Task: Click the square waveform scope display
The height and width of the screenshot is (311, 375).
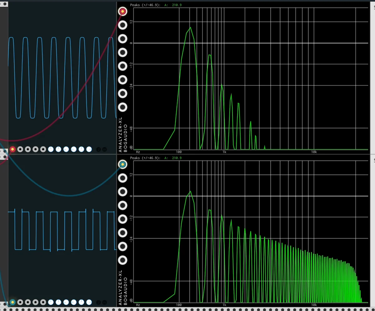Action: (x=62, y=231)
